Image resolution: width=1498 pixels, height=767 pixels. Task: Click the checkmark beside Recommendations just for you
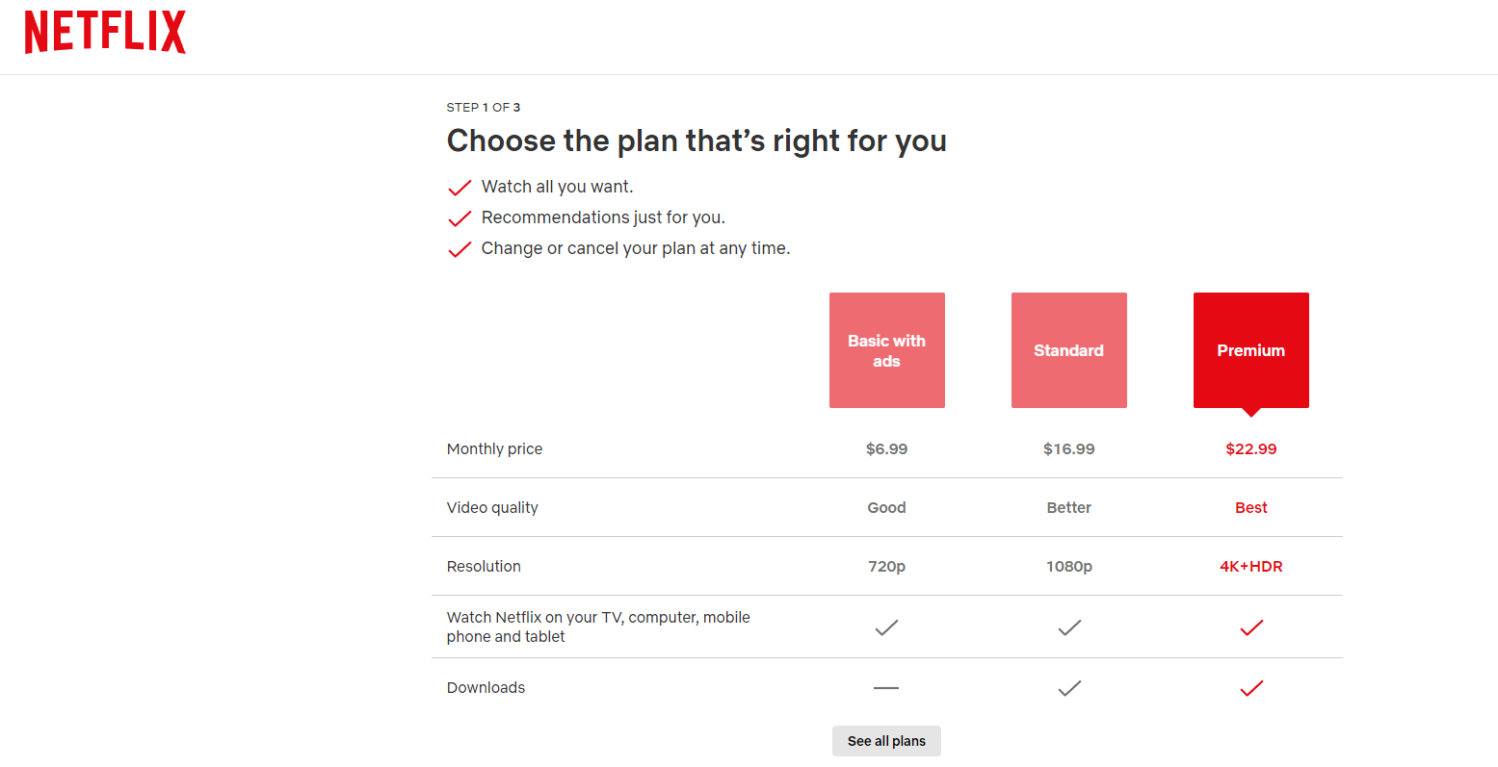tap(460, 218)
